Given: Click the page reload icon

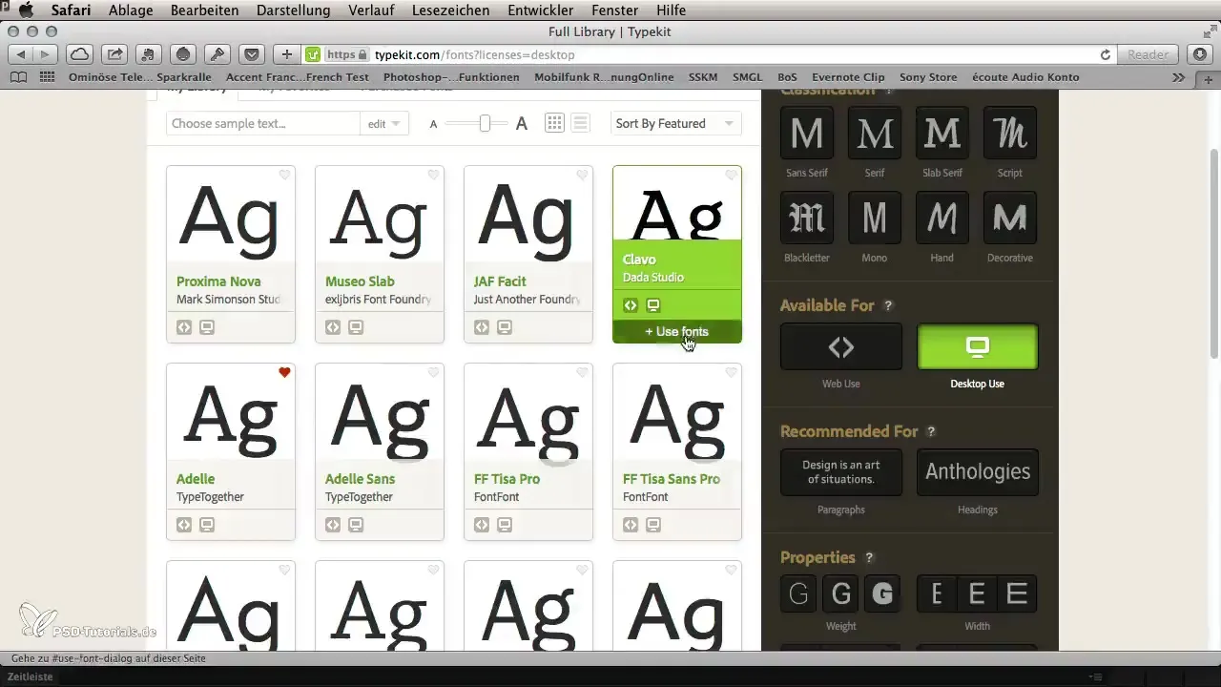Looking at the screenshot, I should (1106, 54).
